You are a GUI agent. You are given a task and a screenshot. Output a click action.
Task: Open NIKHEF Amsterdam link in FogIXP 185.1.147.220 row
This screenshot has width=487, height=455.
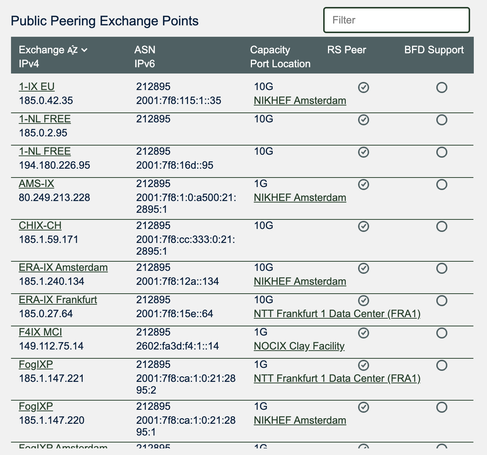click(x=300, y=420)
